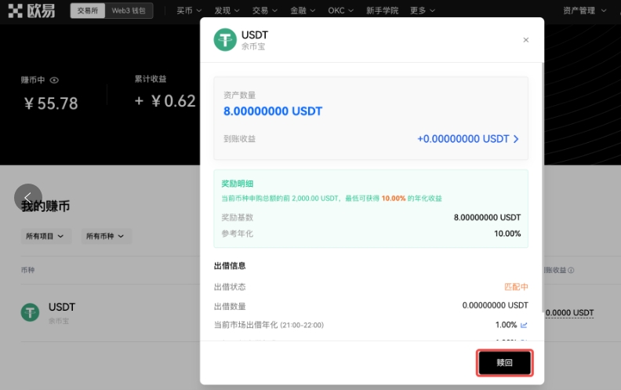Viewport: 621px width, 390px height.
Task: Open the OKC dropdown
Action: [x=340, y=11]
